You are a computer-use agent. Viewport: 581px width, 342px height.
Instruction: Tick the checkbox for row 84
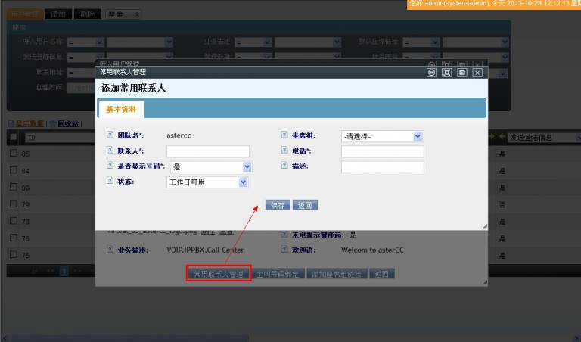14,170
